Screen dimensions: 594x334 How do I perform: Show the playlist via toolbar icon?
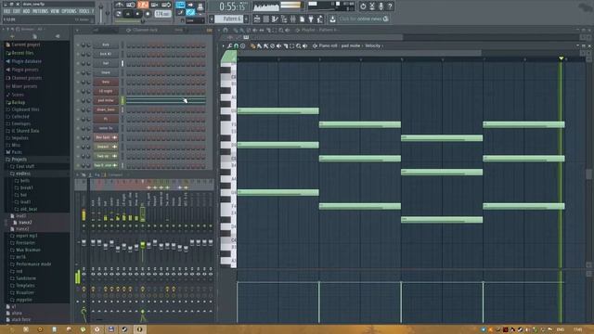pos(257,19)
